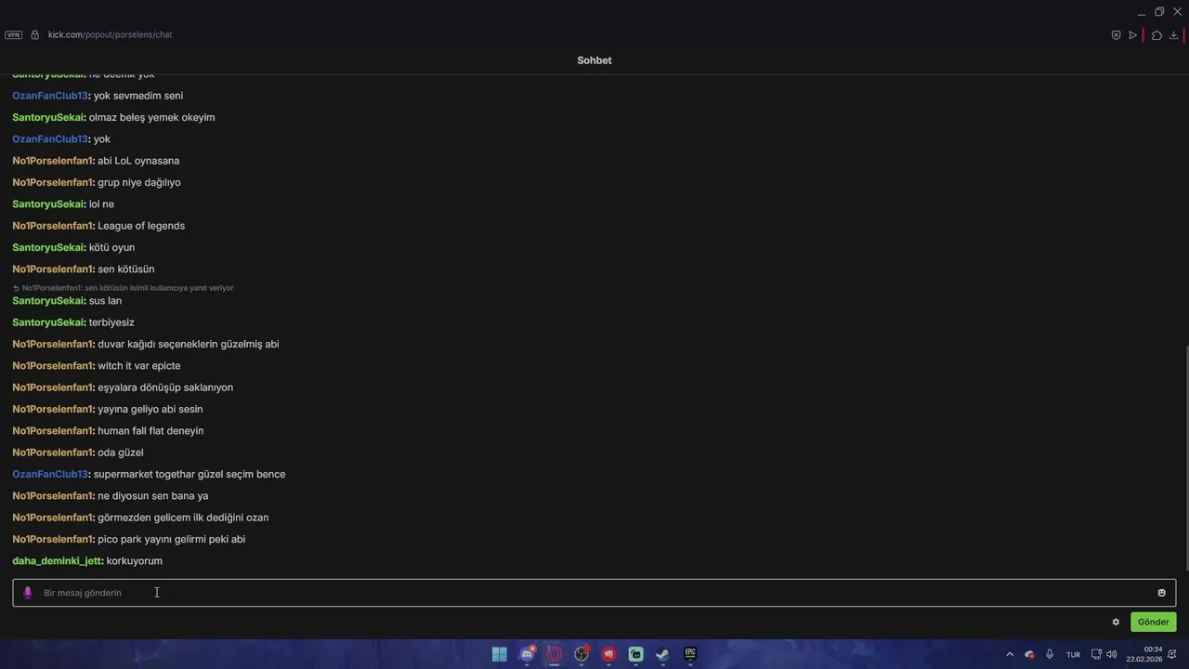Click No1Porselenfan1 username beside 'grup niye dağılıyo'

click(x=53, y=182)
